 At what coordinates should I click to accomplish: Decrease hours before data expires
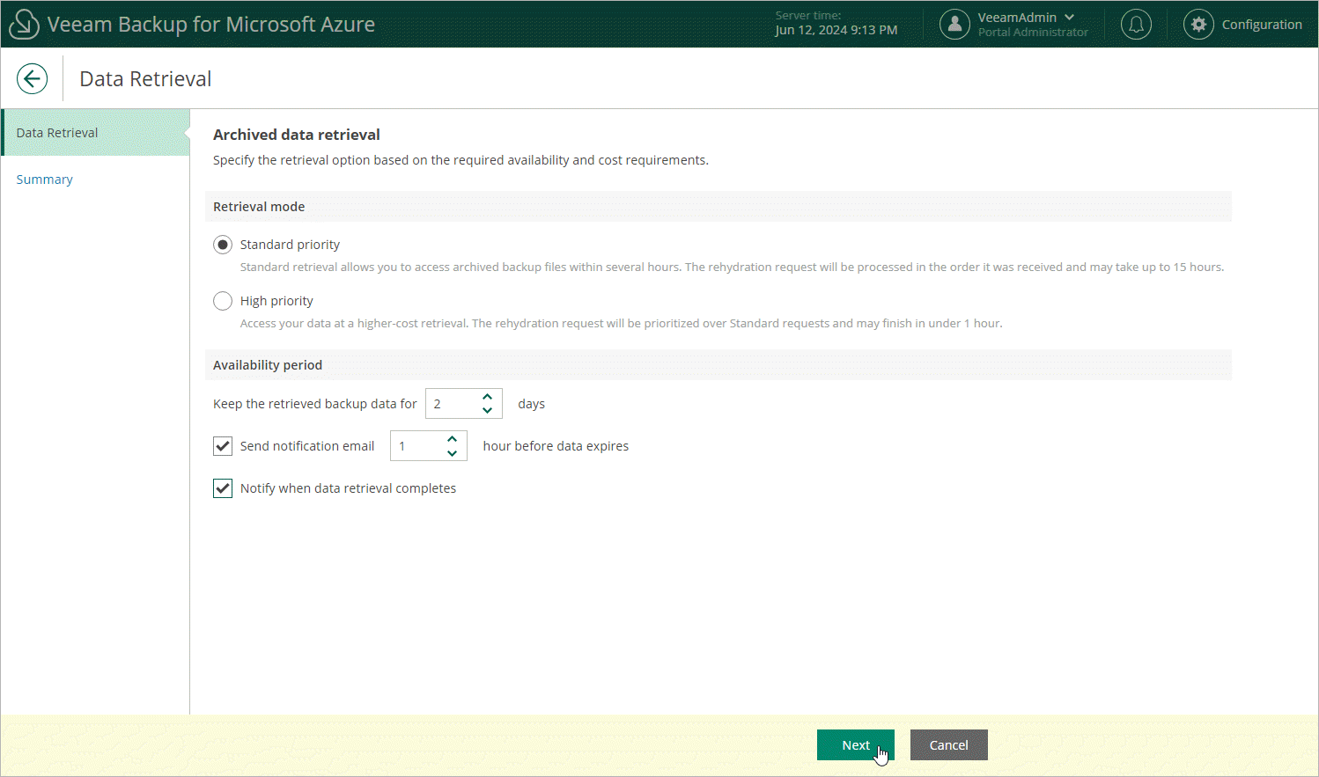pyautogui.click(x=452, y=453)
